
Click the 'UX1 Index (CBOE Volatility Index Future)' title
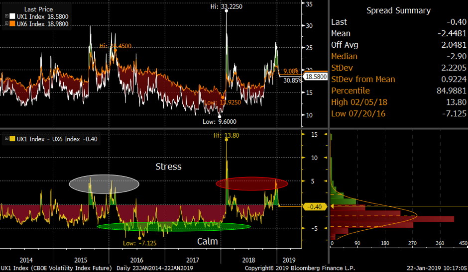56,268
